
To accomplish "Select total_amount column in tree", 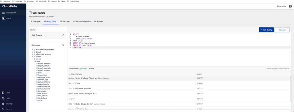I will point(42,96).
